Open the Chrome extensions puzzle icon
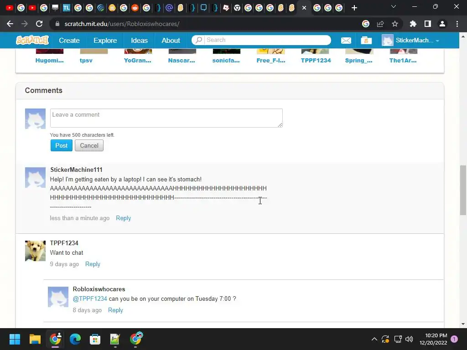The width and height of the screenshot is (467, 350). pos(413,24)
